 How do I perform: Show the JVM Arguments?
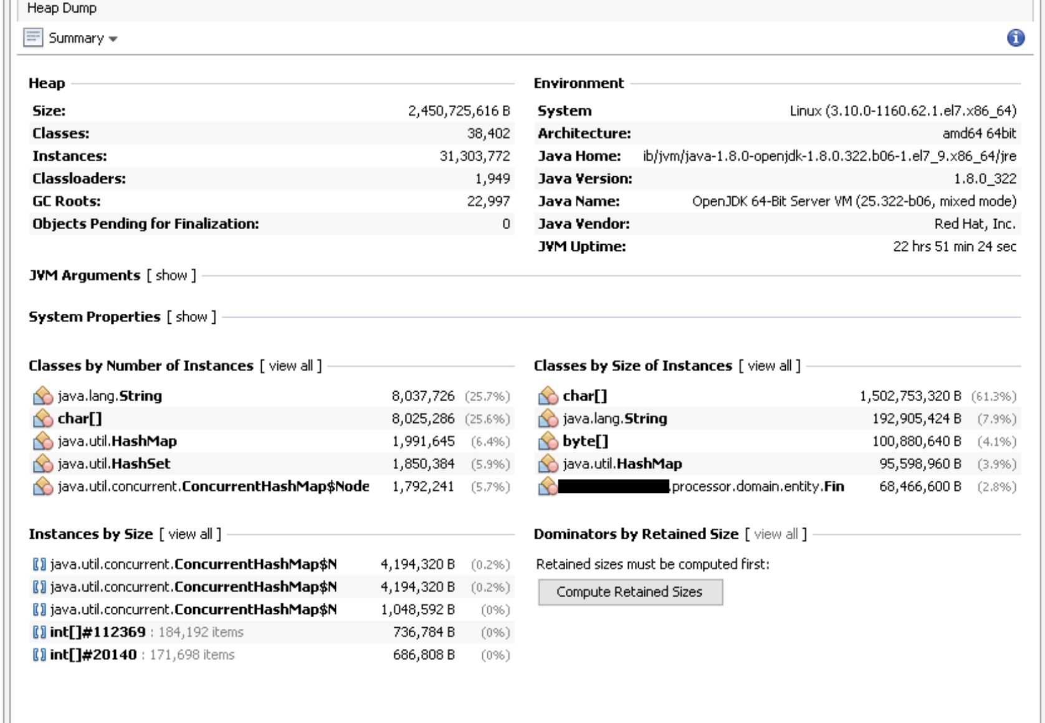(171, 275)
